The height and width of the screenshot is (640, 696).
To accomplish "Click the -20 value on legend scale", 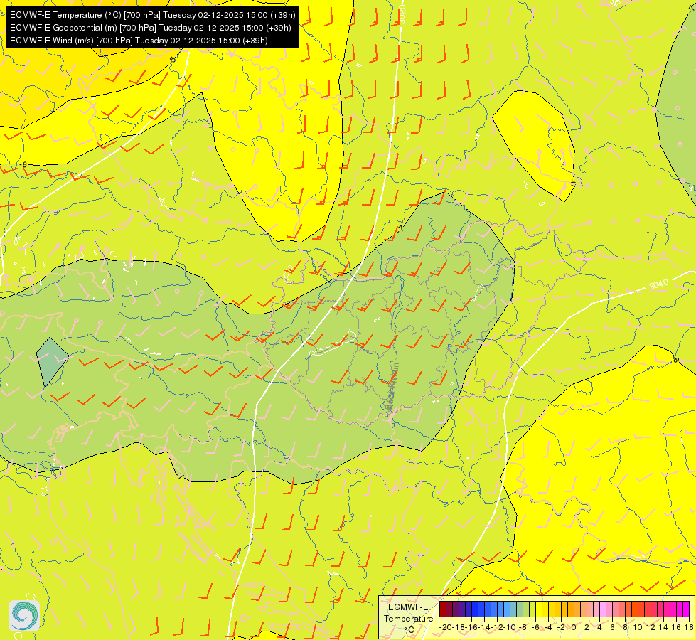I will (446, 627).
